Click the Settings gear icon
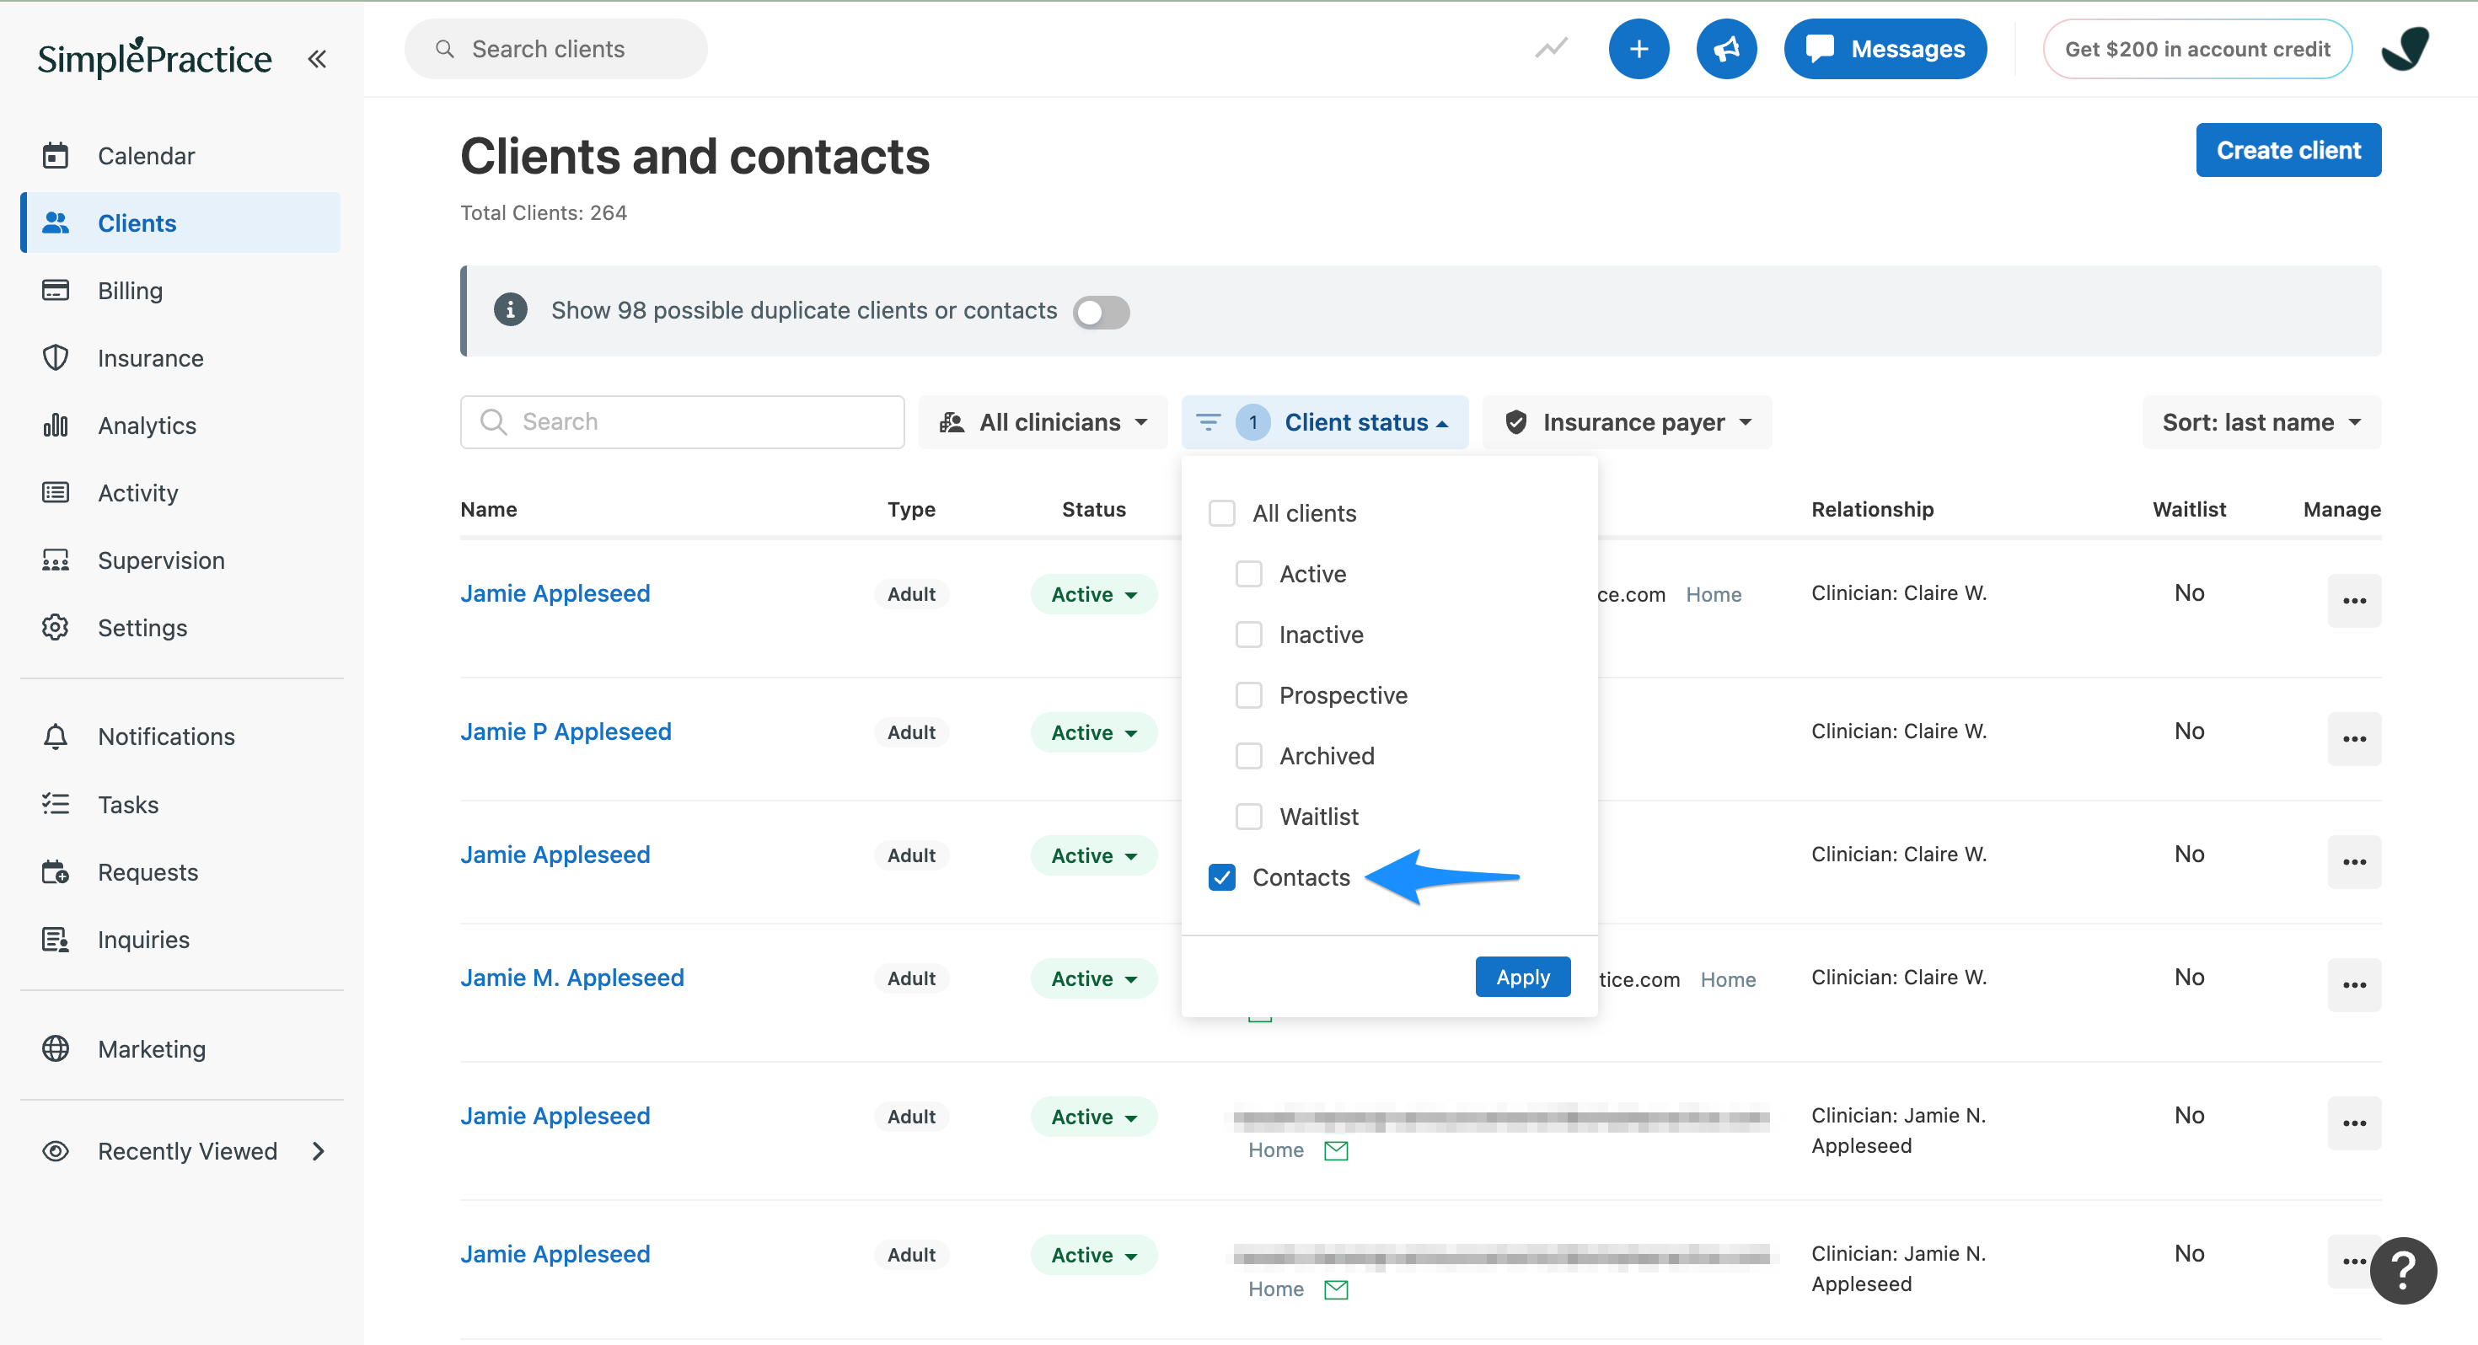The width and height of the screenshot is (2478, 1345). [x=56, y=627]
